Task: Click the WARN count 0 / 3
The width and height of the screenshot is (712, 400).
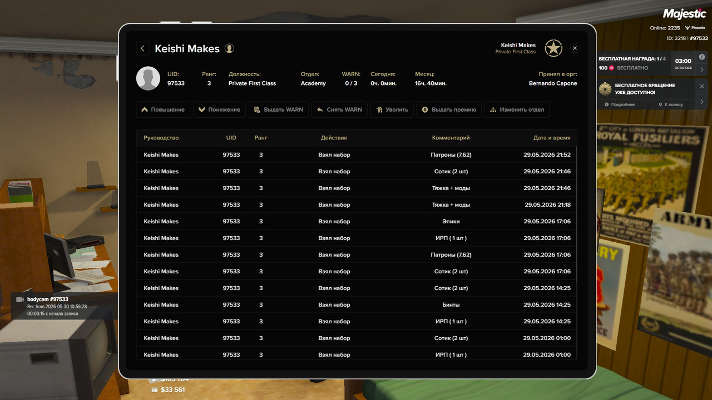Action: 351,83
